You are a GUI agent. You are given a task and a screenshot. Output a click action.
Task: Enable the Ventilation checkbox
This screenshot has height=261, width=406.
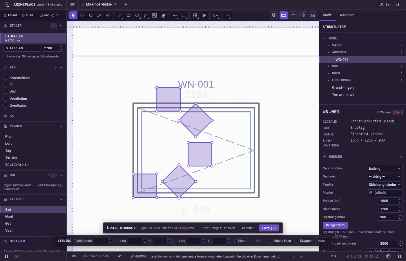[x=5, y=99]
